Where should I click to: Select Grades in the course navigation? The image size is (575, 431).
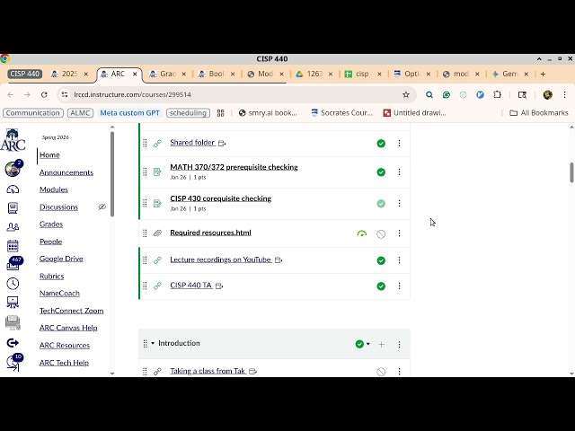51,224
